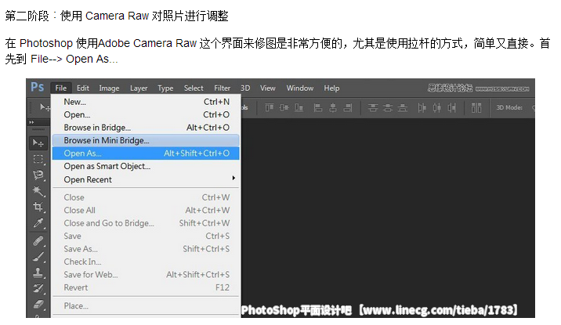Click Distribute Horizontal Centers icon
This screenshot has height=325, width=561.
[x=437, y=107]
